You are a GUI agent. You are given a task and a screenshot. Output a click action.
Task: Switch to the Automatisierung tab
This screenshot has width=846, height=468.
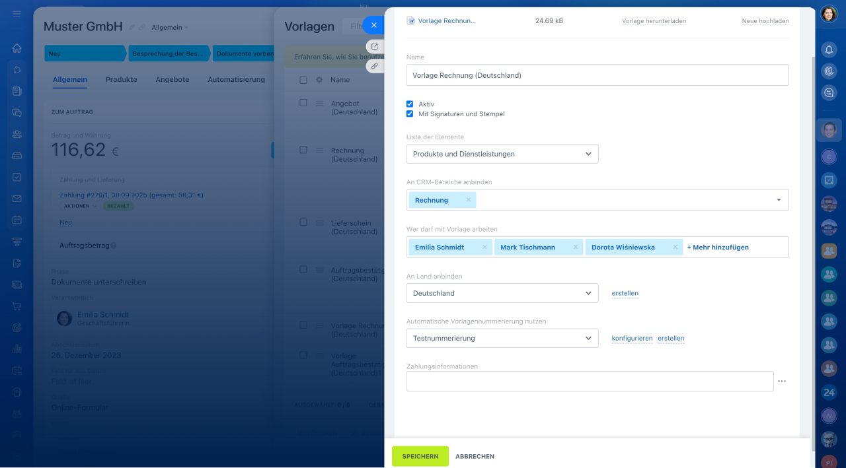[236, 79]
